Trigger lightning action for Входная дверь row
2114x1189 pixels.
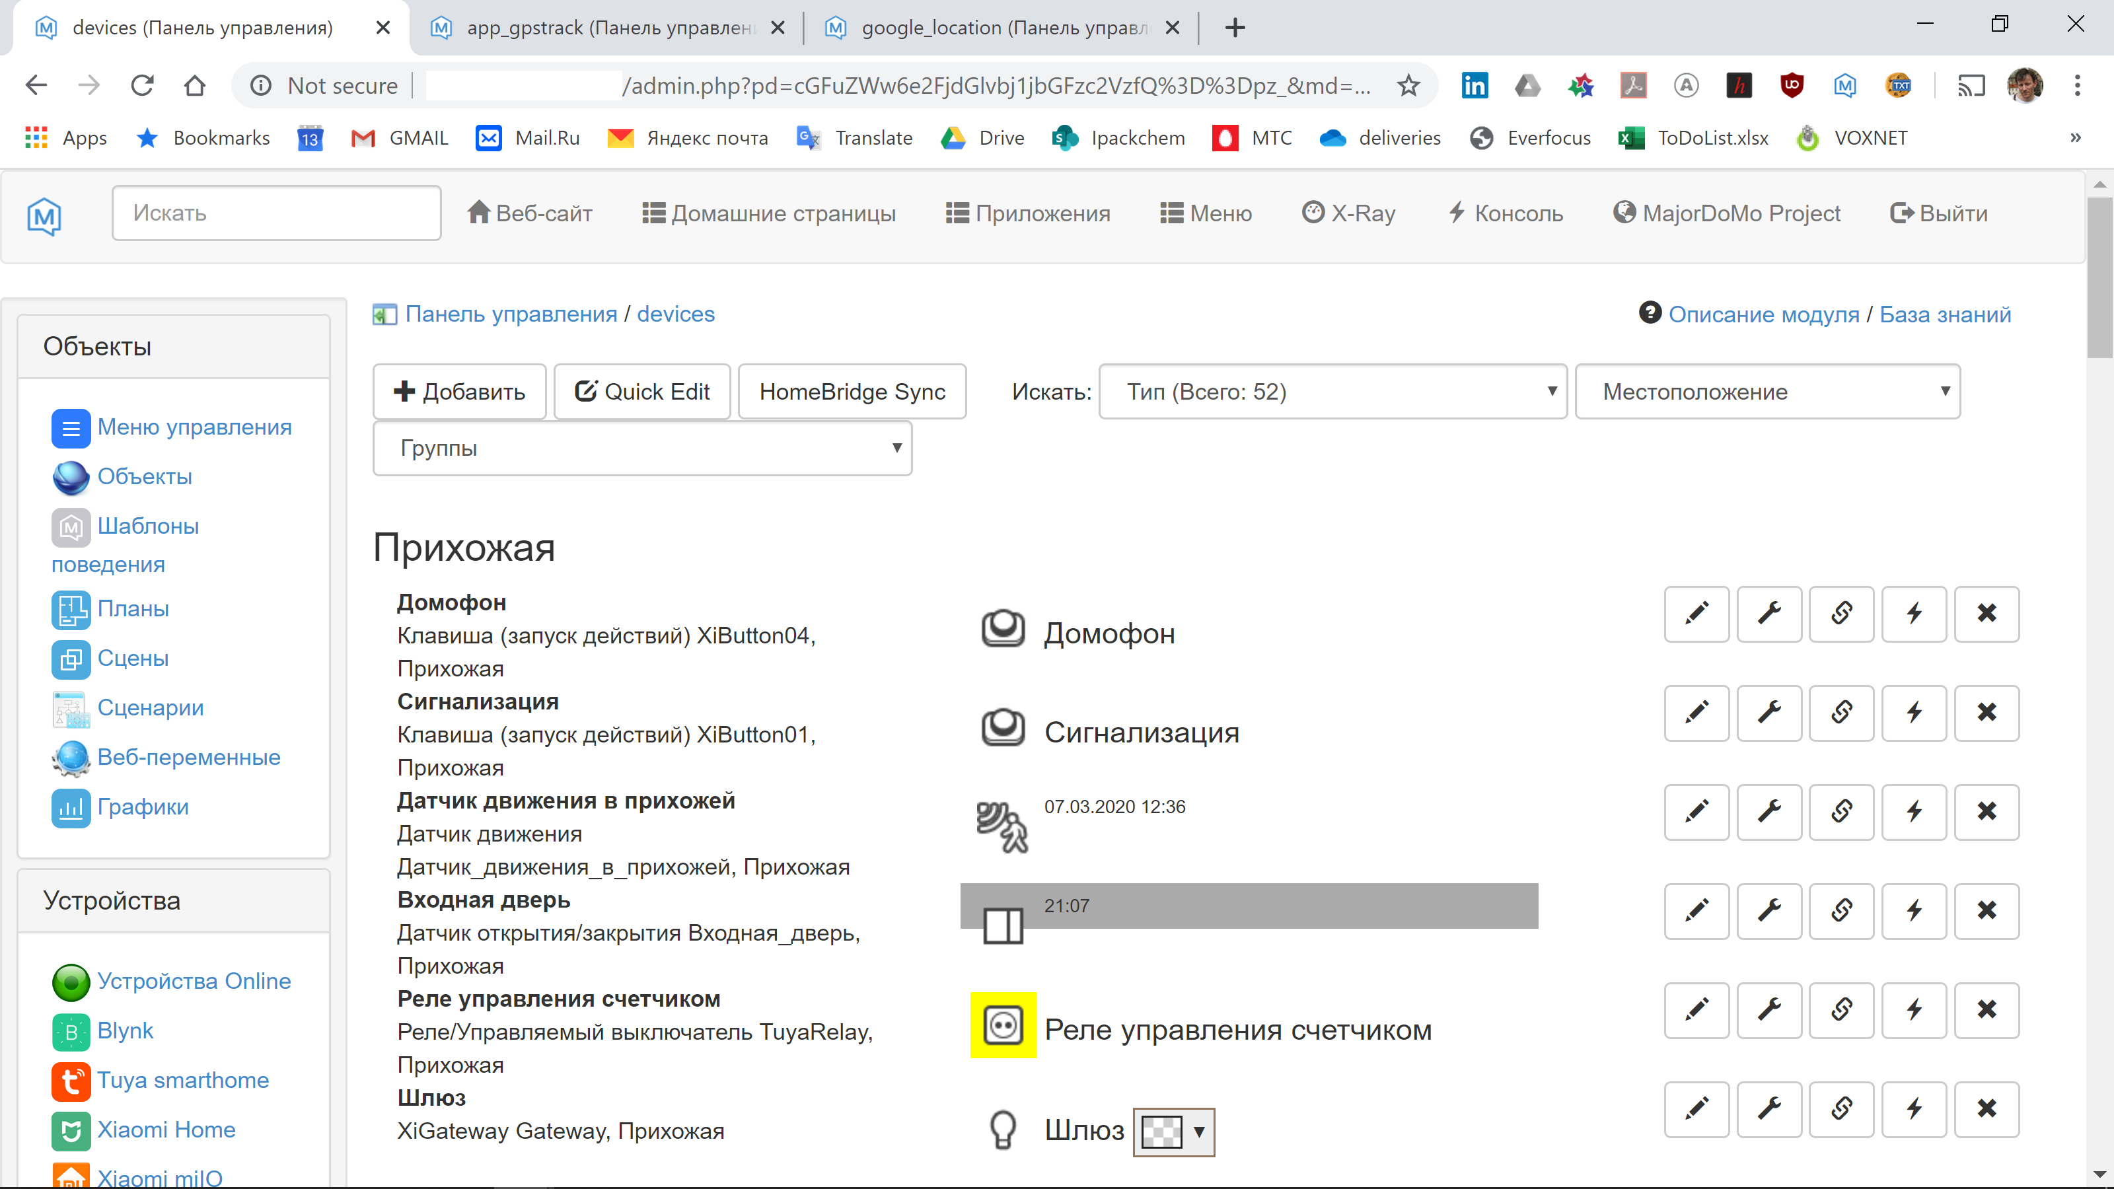tap(1914, 911)
